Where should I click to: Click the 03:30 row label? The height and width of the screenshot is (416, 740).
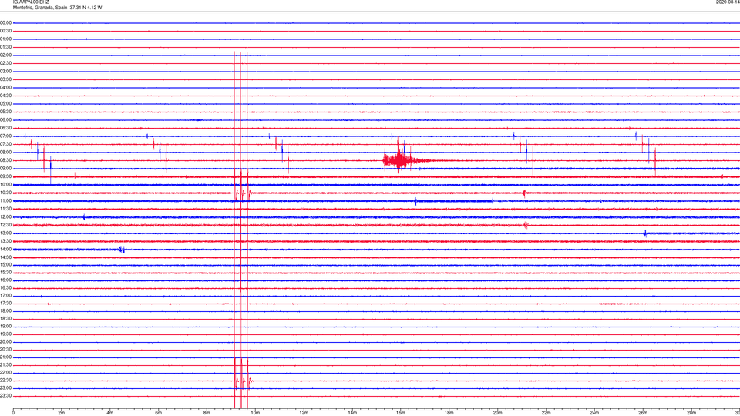[6, 79]
